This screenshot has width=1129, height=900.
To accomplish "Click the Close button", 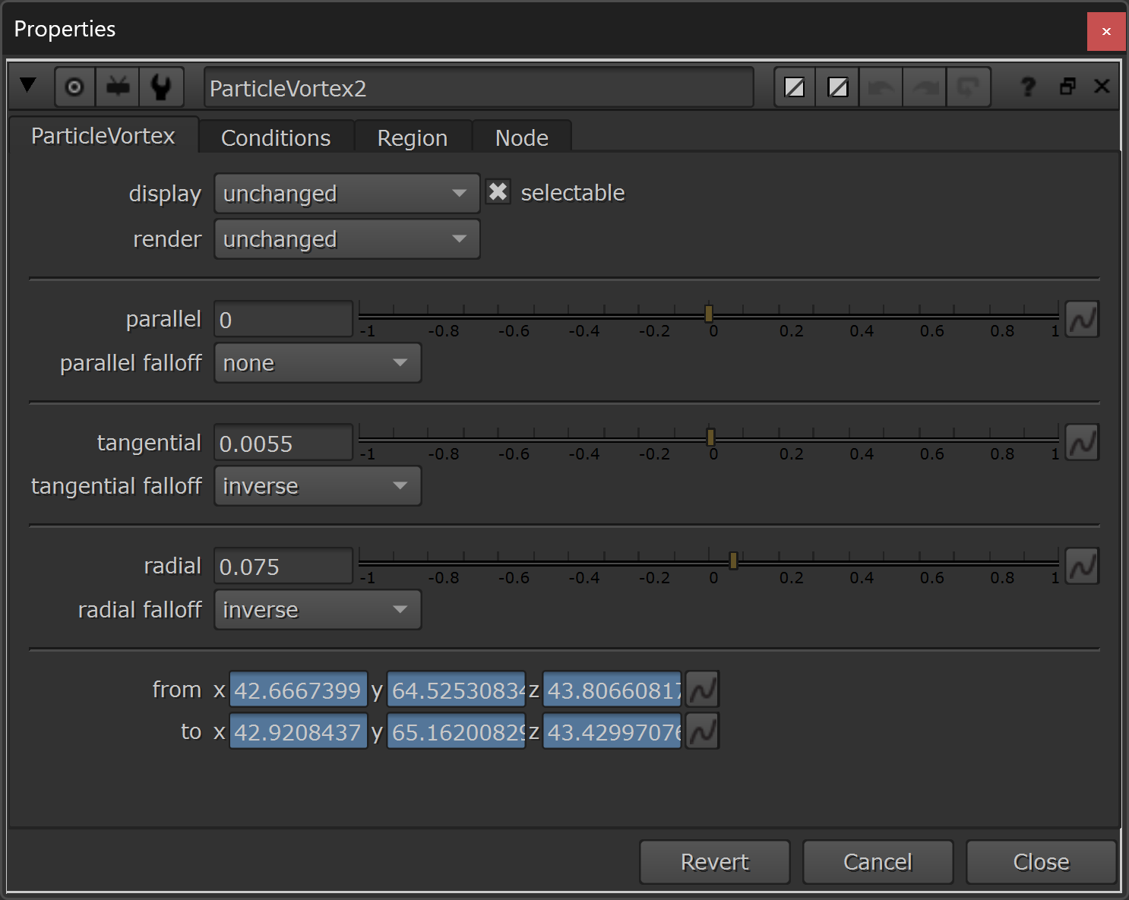I will click(1041, 862).
